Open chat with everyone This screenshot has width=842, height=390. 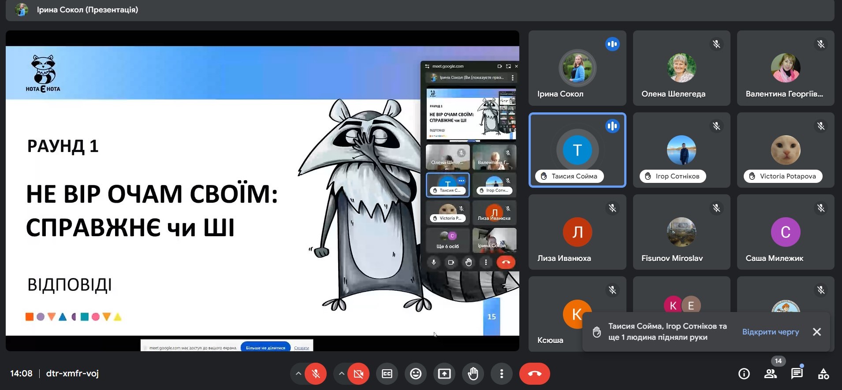(797, 374)
